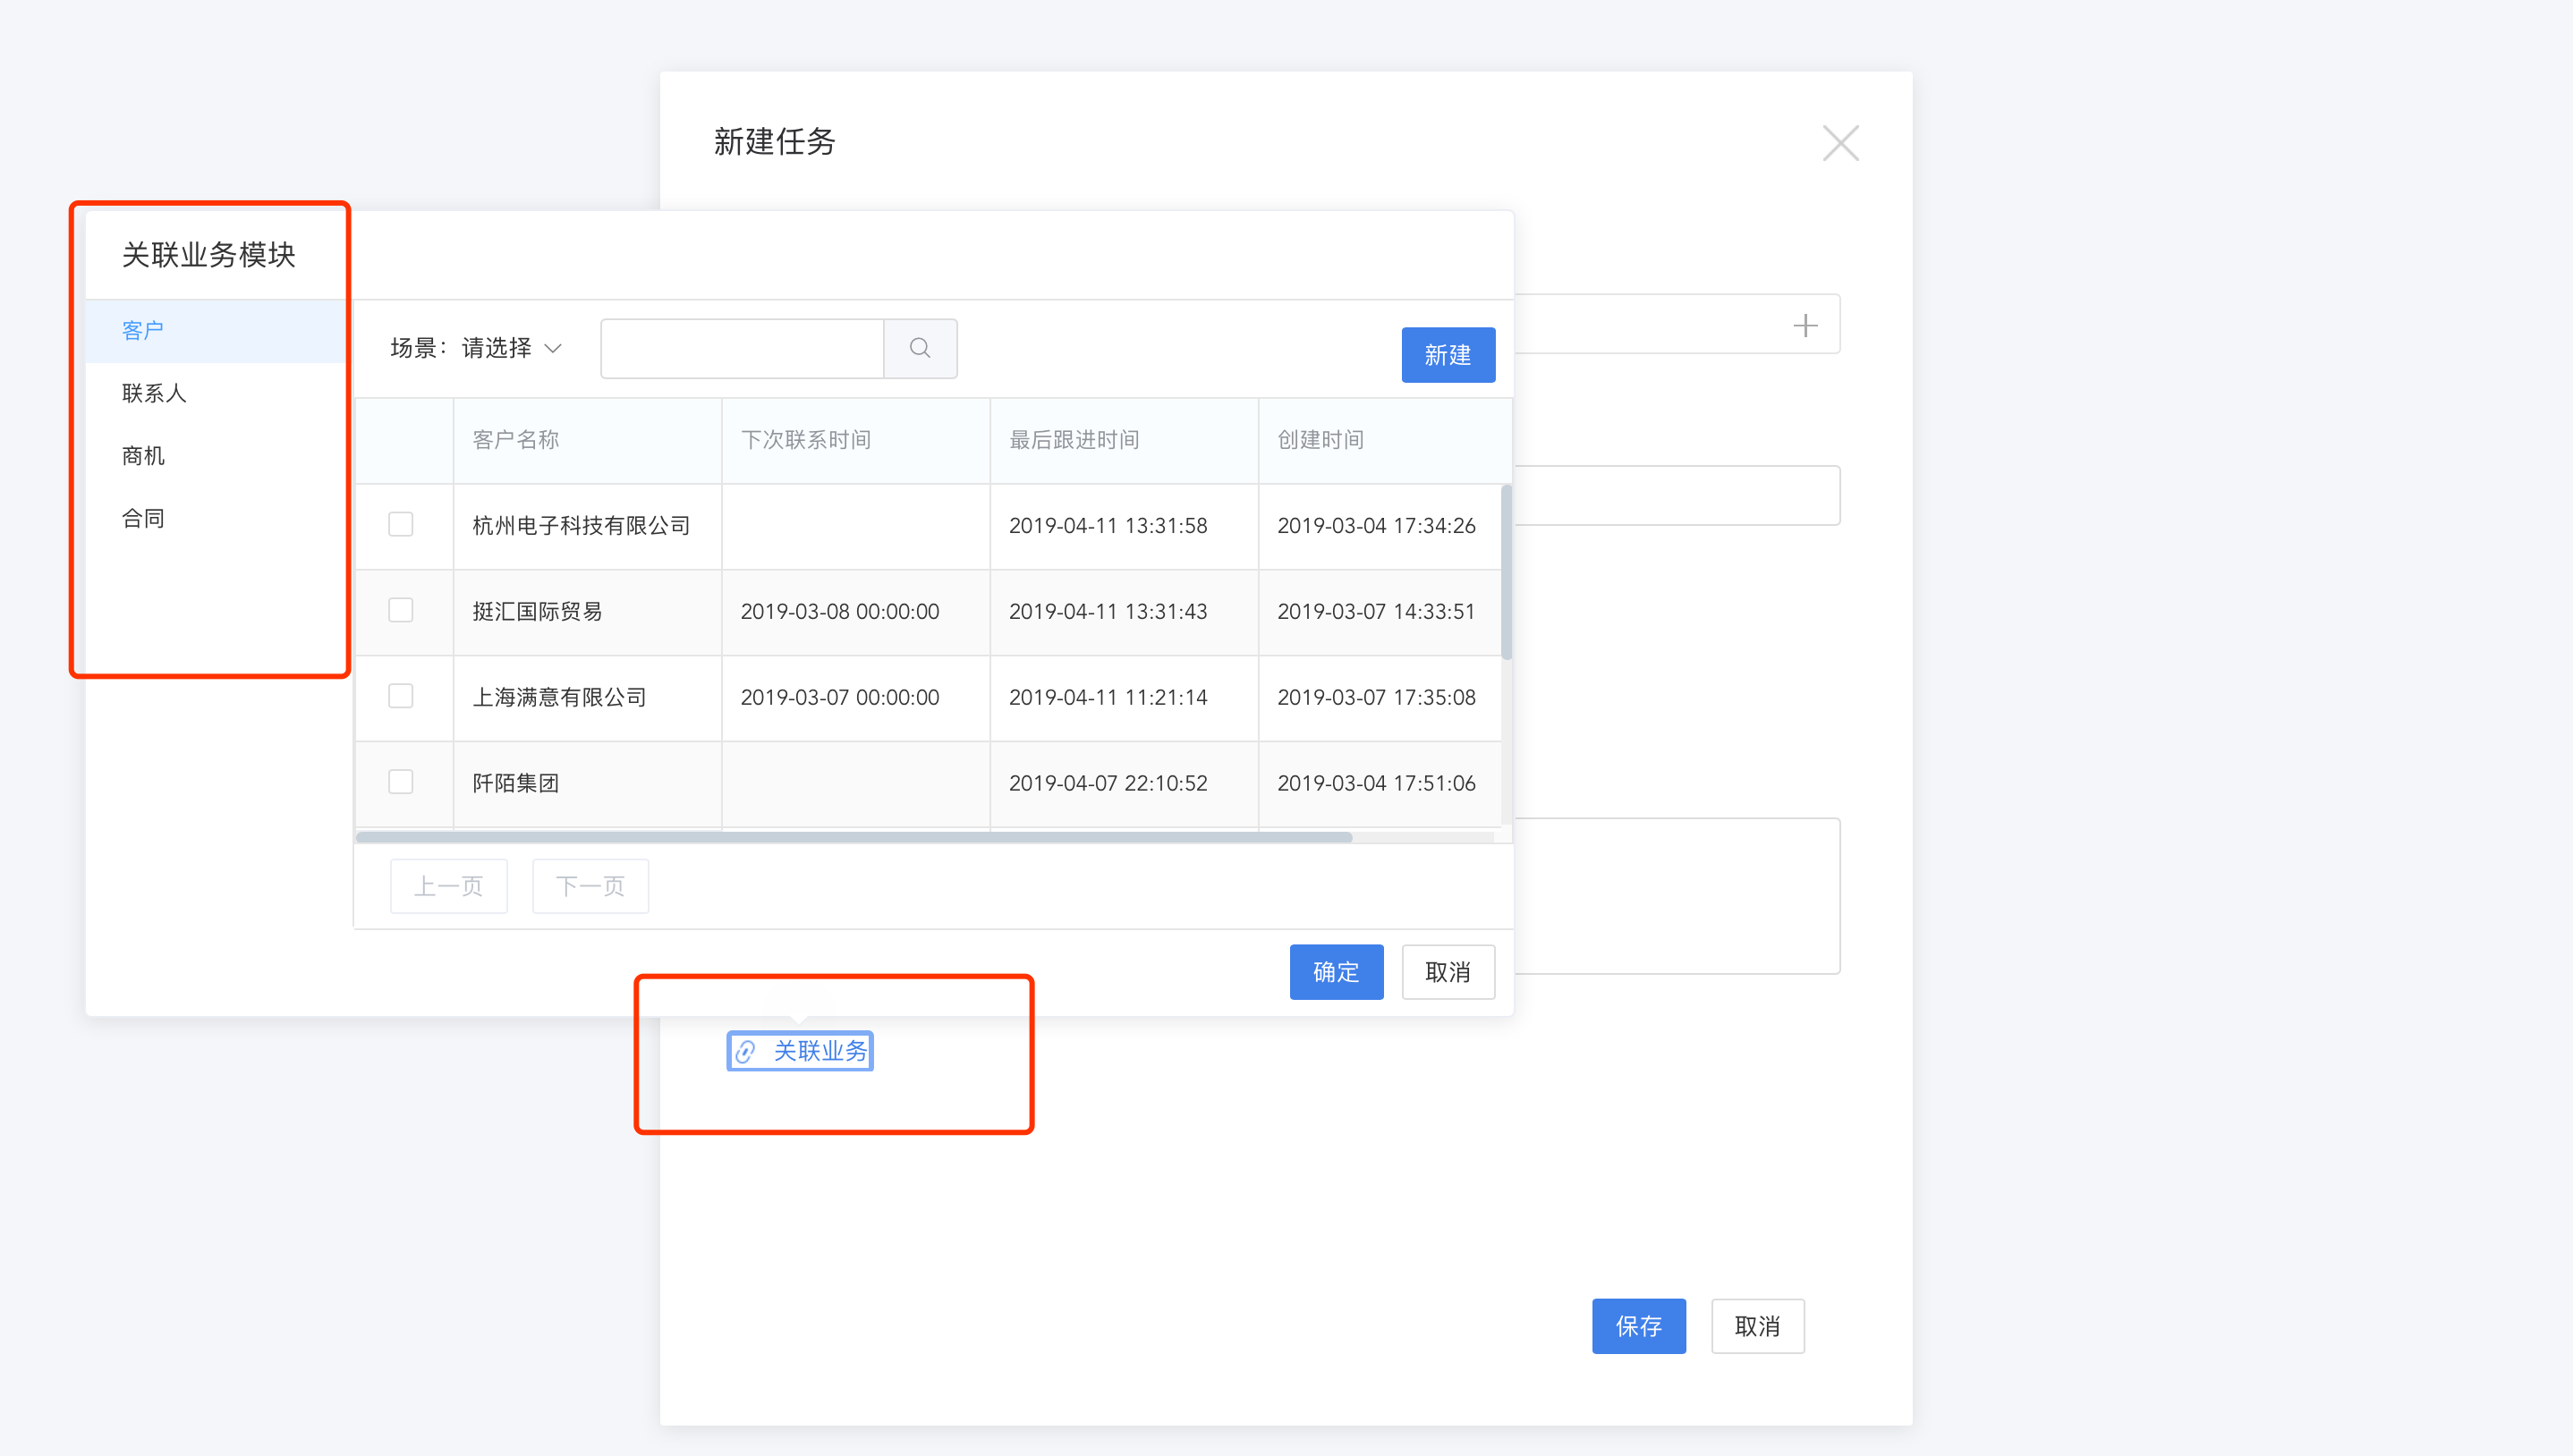Click the 2019-03-07 14:33:51 cell
This screenshot has width=2573, height=1456.
1380,612
